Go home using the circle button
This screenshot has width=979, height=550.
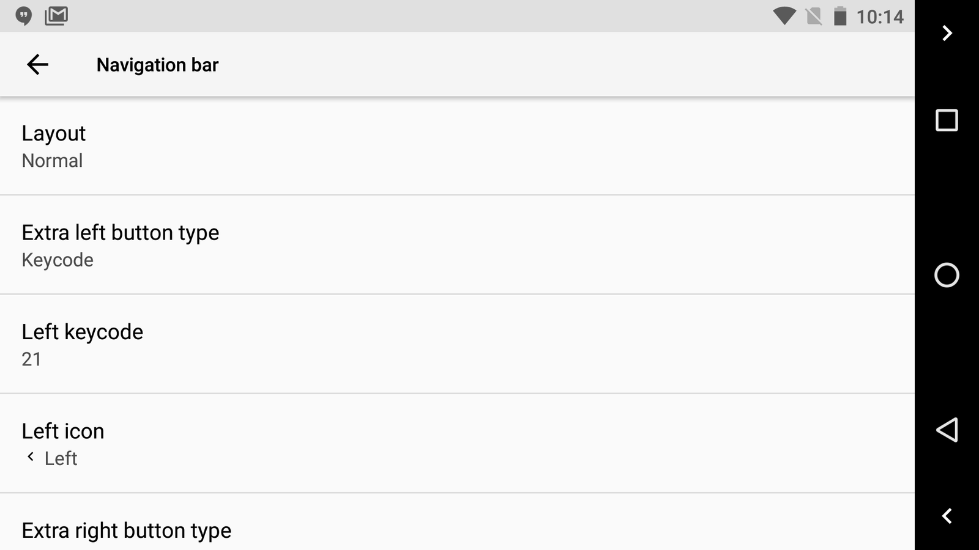947,275
